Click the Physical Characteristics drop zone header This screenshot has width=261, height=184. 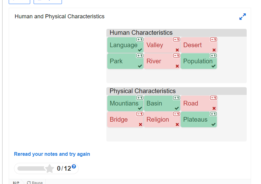tap(176, 91)
